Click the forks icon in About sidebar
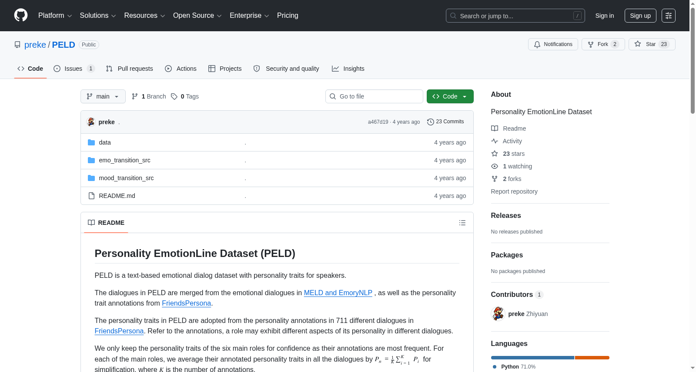696x372 pixels. coord(495,179)
